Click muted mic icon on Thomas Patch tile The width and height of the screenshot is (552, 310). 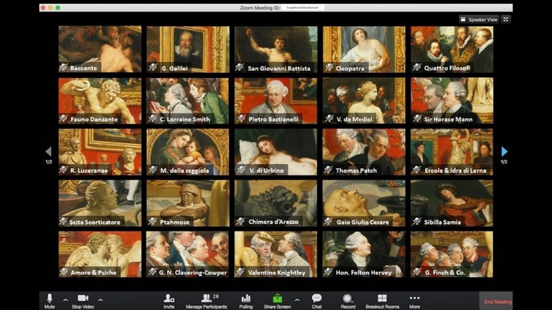[328, 169]
